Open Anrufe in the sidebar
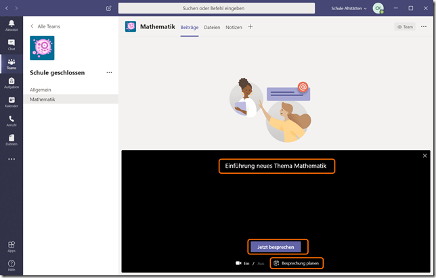436x278 pixels. coord(12,120)
